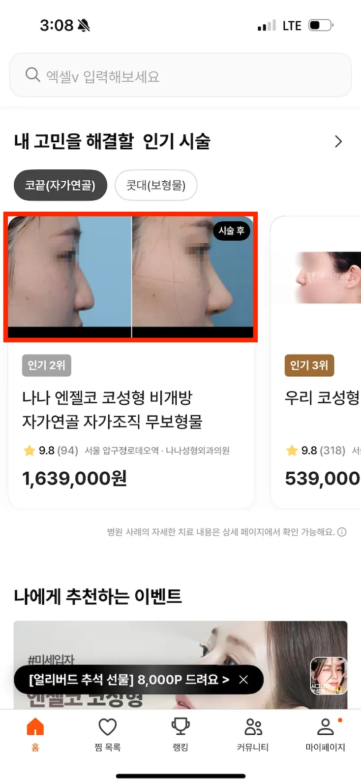
Task: Focus the 엑셀v search input field
Action: (x=180, y=75)
